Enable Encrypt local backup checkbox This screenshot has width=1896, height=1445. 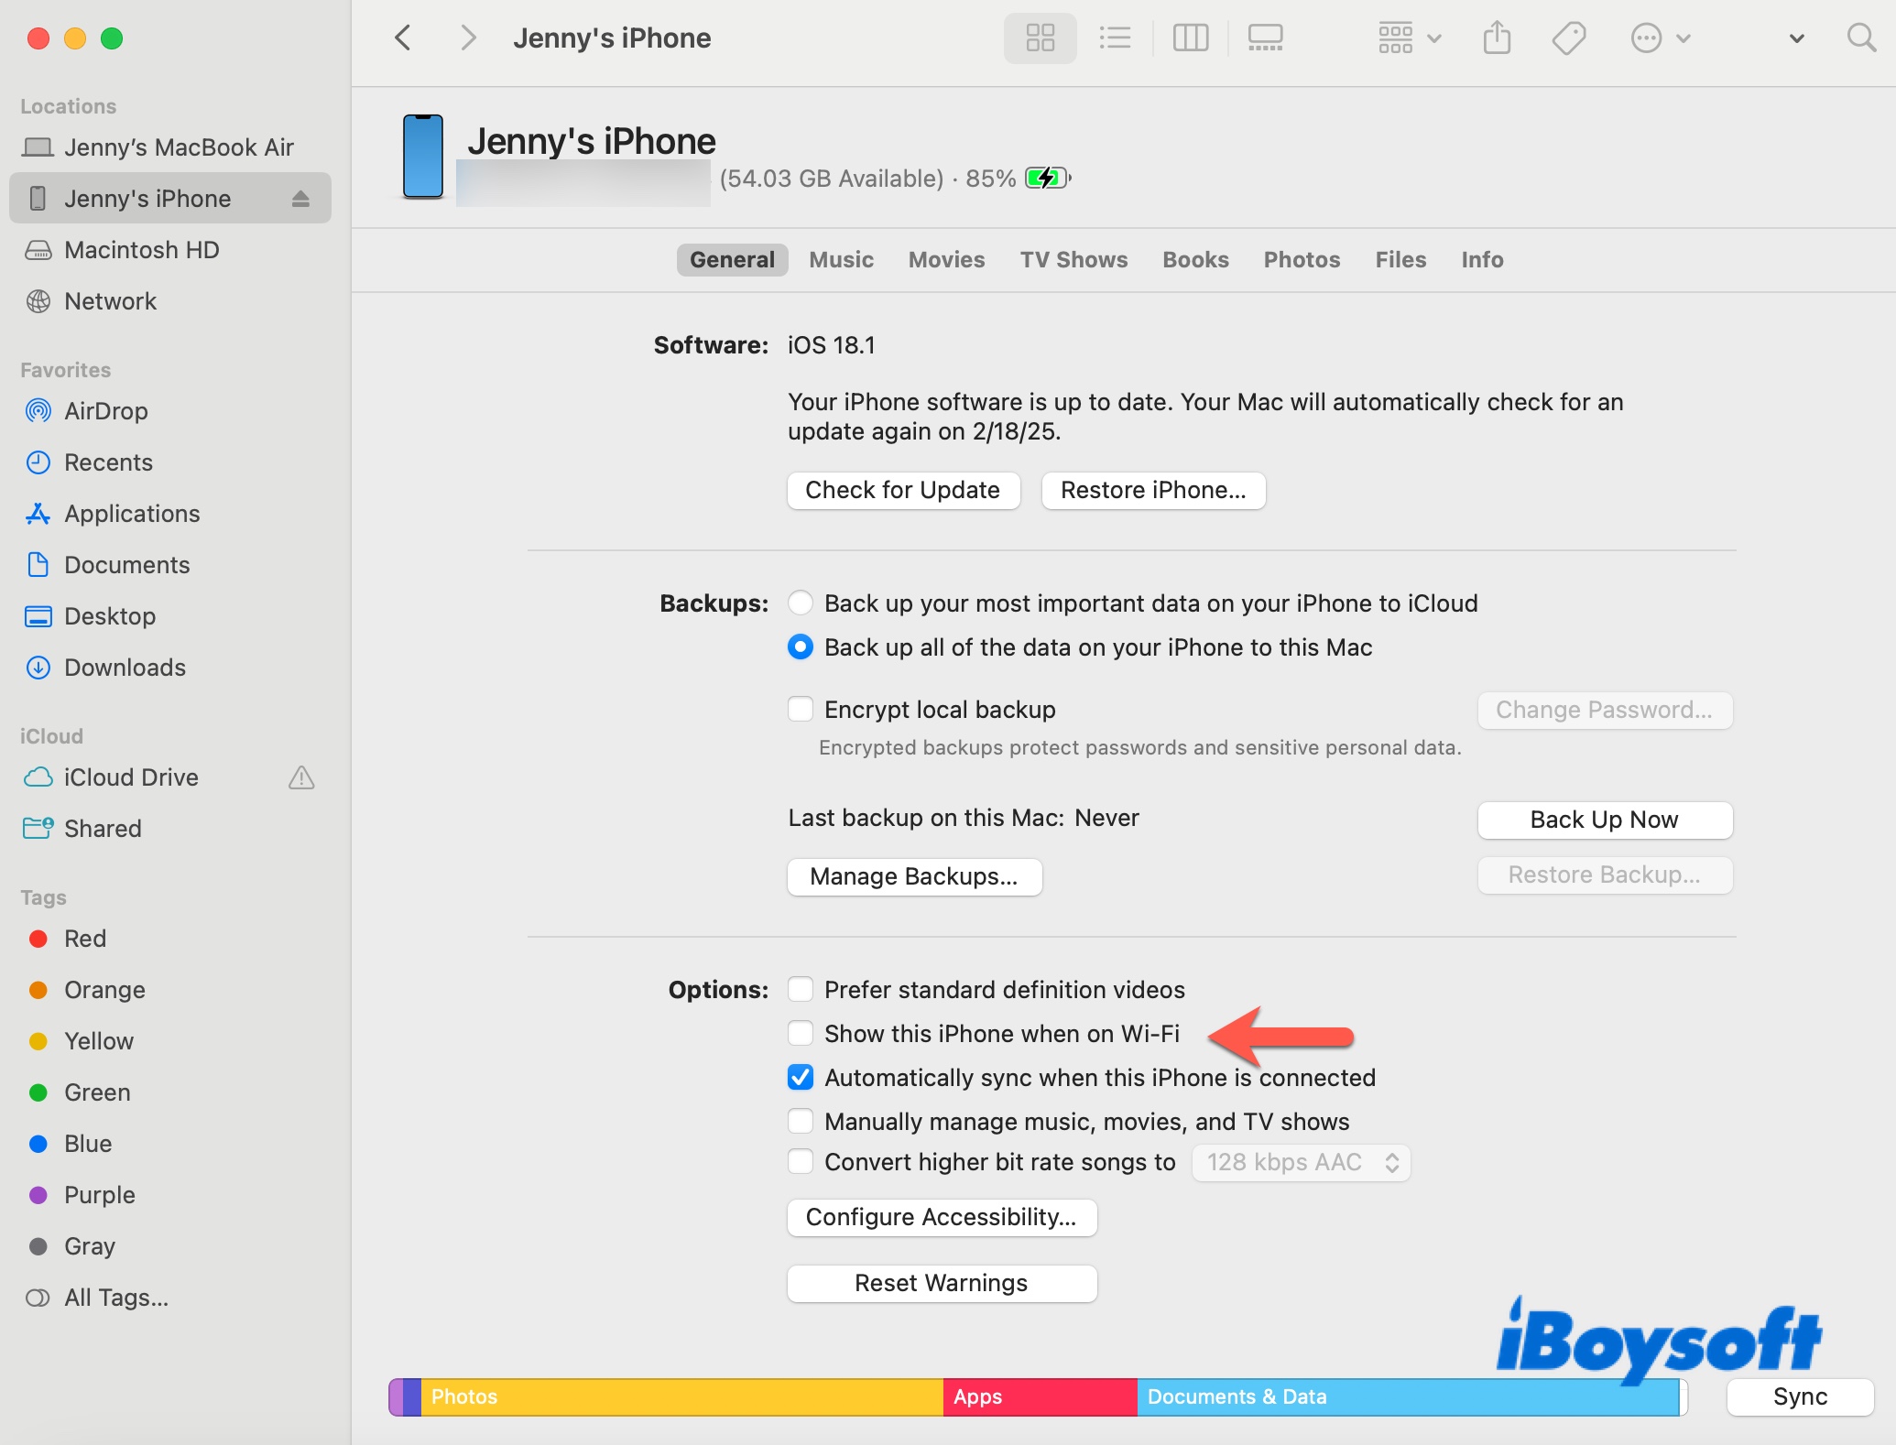tap(801, 710)
